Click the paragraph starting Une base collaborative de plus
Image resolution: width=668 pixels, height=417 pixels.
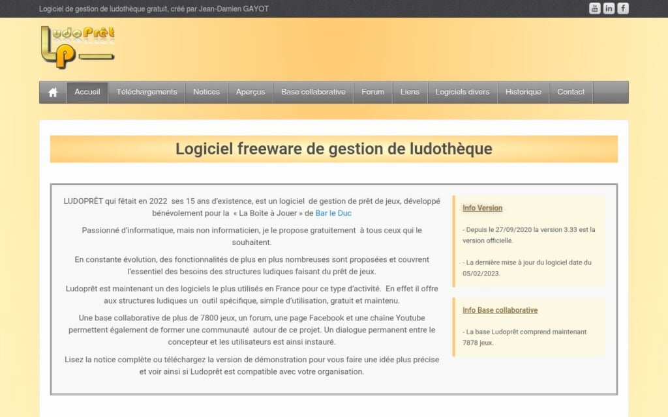(252, 330)
